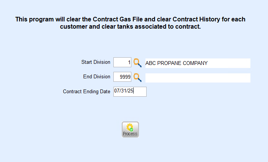The width and height of the screenshot is (268, 162).
Task: Click the Contract Ending Date label
Action: [x=86, y=92]
